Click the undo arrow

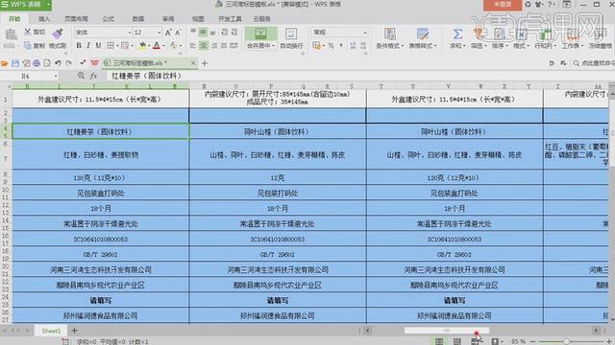(58, 63)
